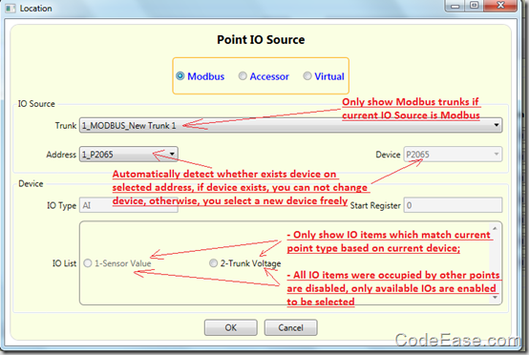The width and height of the screenshot is (529, 355).
Task: Maximize the Location window
Action: tap(475, 5)
